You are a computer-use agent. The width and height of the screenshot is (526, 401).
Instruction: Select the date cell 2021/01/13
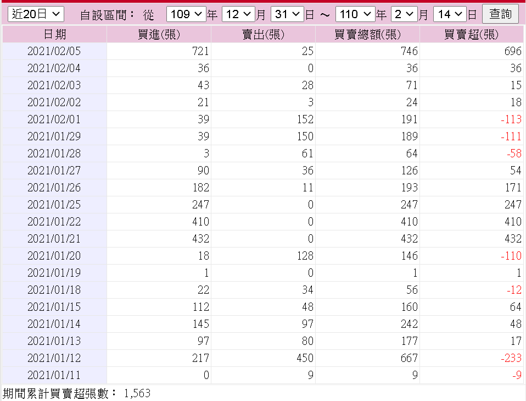54,341
